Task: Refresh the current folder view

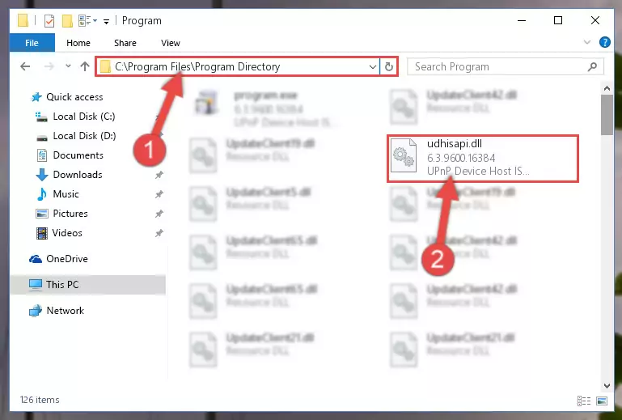Action: [389, 66]
